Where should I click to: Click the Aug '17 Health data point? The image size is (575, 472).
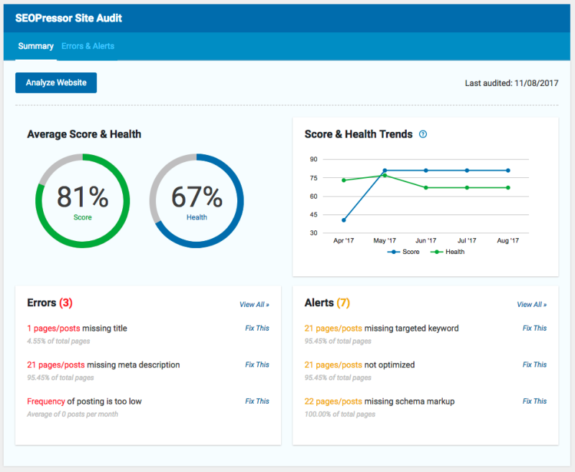[508, 188]
